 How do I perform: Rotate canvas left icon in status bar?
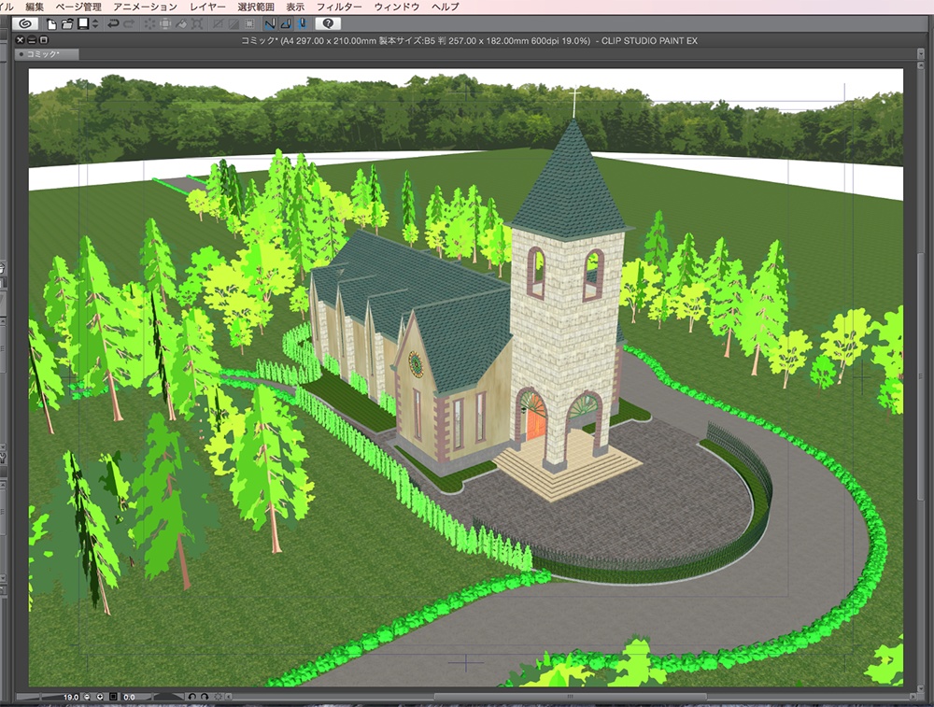coord(192,697)
